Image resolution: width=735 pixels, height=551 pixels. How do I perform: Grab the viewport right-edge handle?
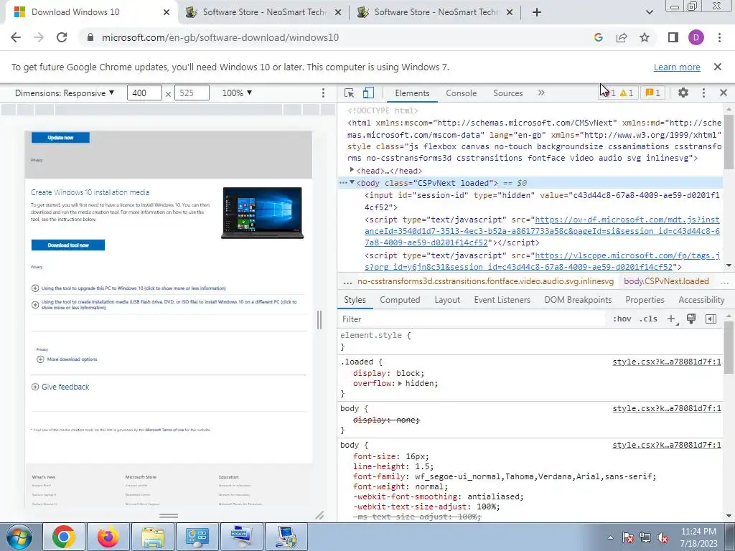pos(319,320)
